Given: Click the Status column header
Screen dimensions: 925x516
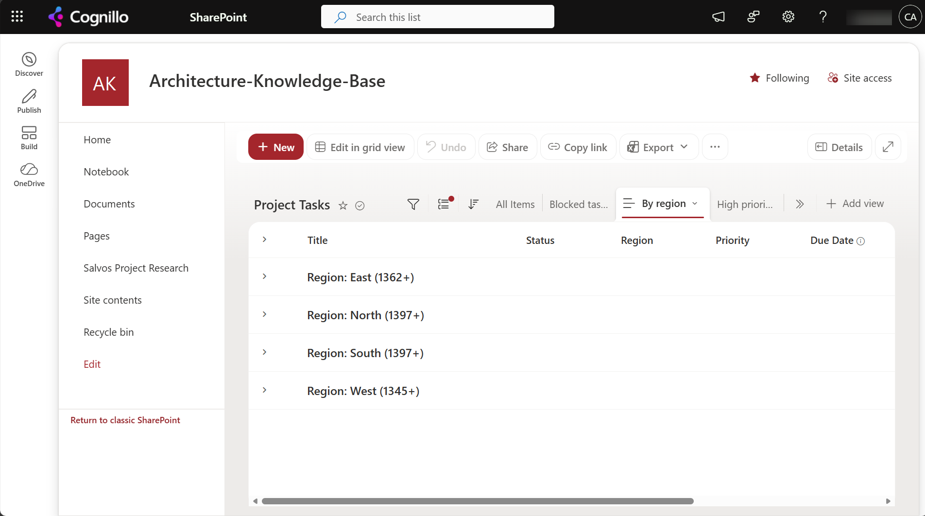Looking at the screenshot, I should point(540,241).
